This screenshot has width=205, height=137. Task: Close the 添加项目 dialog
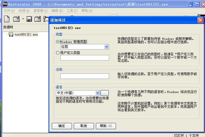[200, 20]
